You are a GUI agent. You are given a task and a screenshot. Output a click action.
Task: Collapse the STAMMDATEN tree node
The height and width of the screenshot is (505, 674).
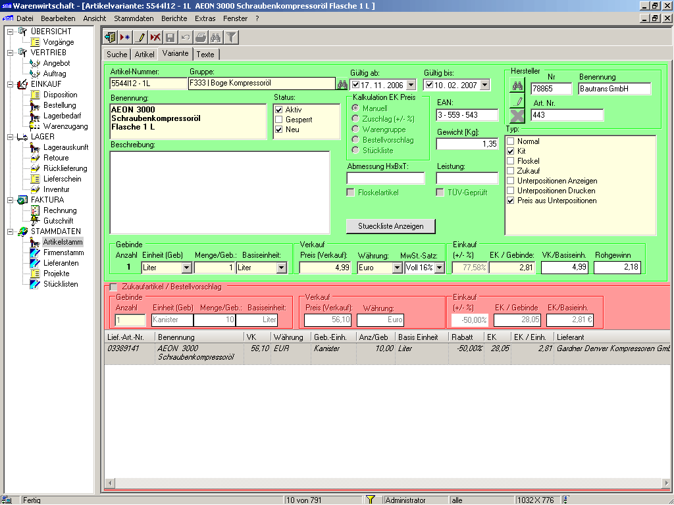[11, 231]
